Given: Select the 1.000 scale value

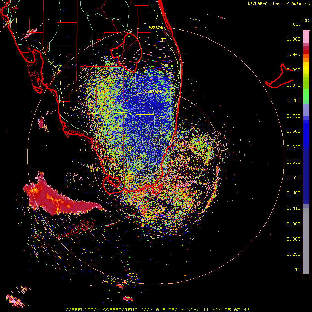Looking at the screenshot, I should [294, 39].
